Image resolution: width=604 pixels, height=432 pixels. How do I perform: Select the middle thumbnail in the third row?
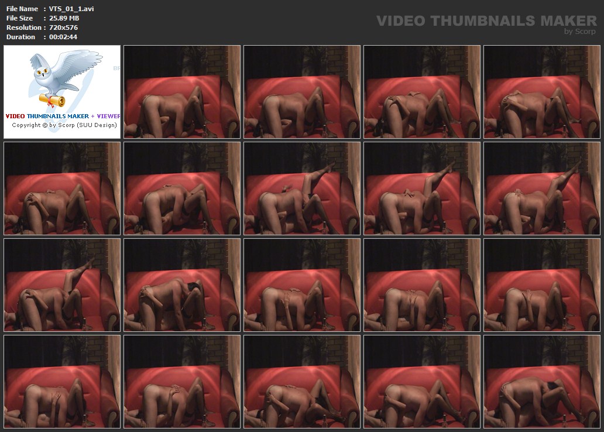pyautogui.click(x=302, y=285)
